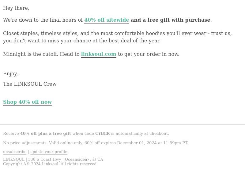Click The LINKSOUL Crew signature

[30, 84]
